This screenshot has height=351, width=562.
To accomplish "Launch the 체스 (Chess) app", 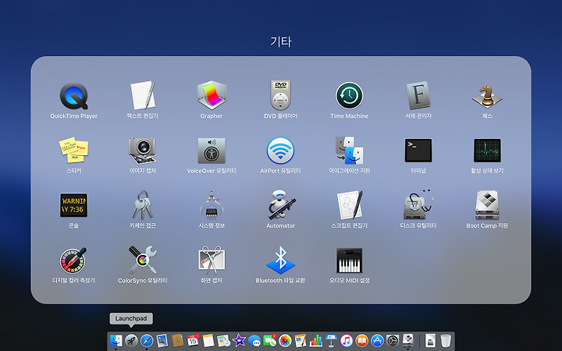I will 487,96.
